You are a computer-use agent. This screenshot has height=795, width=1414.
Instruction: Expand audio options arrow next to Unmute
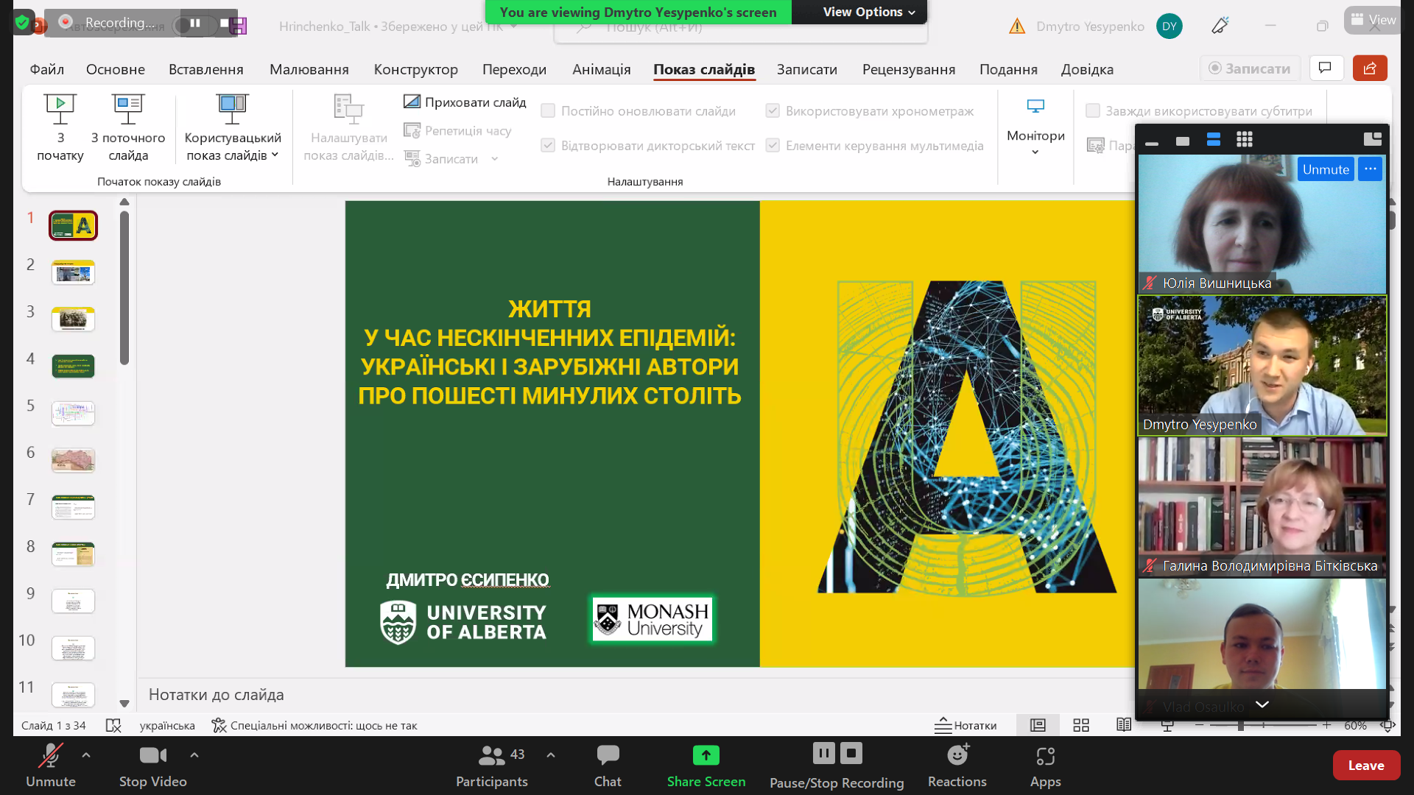[86, 755]
